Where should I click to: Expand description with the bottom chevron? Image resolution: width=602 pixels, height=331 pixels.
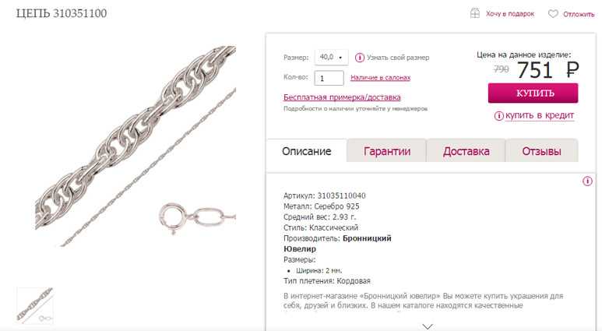428,326
